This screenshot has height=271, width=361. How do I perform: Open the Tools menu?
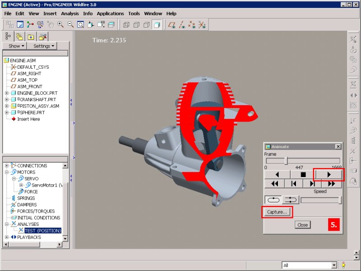(x=134, y=14)
